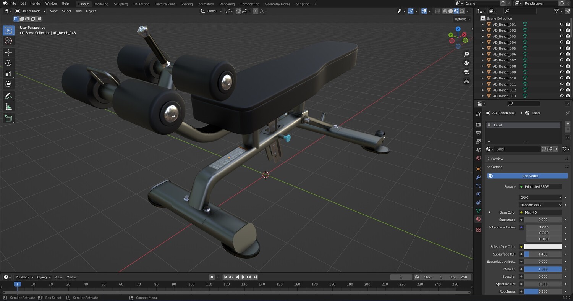This screenshot has width=573, height=301.
Task: Expand AD_Bench_003 in the outliner
Action: point(483,36)
